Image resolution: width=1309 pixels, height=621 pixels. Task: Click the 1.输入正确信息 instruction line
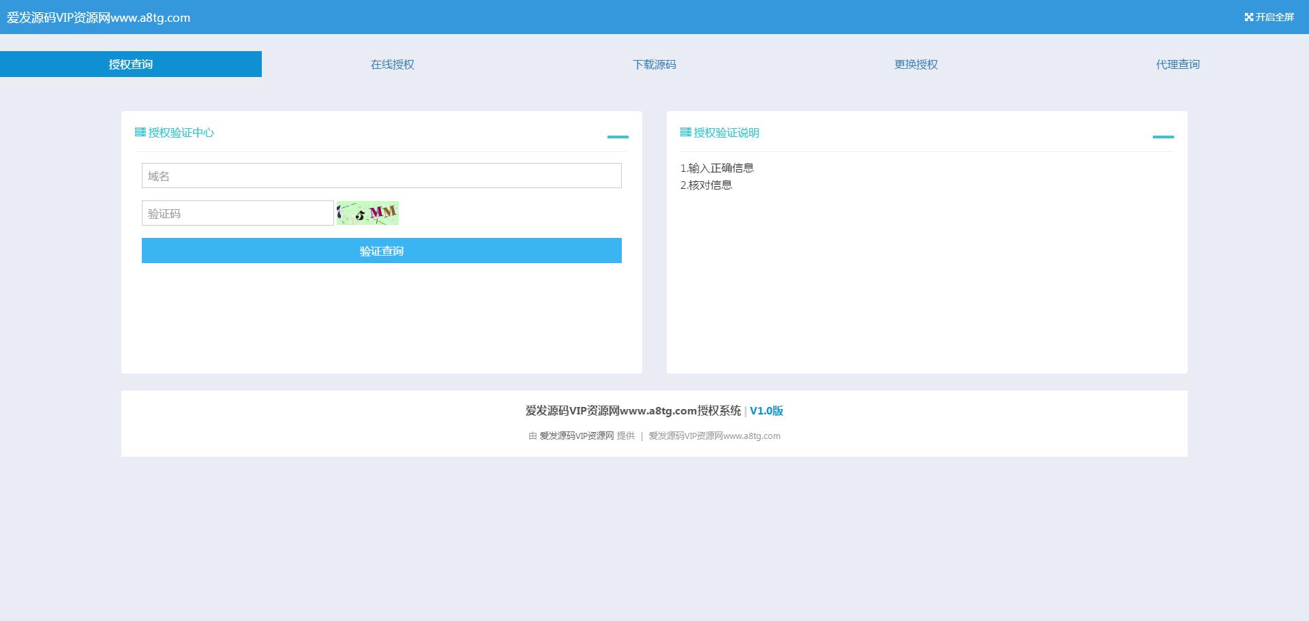pos(717,168)
